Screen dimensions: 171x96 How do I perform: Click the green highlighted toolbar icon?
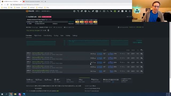click(x=115, y=11)
